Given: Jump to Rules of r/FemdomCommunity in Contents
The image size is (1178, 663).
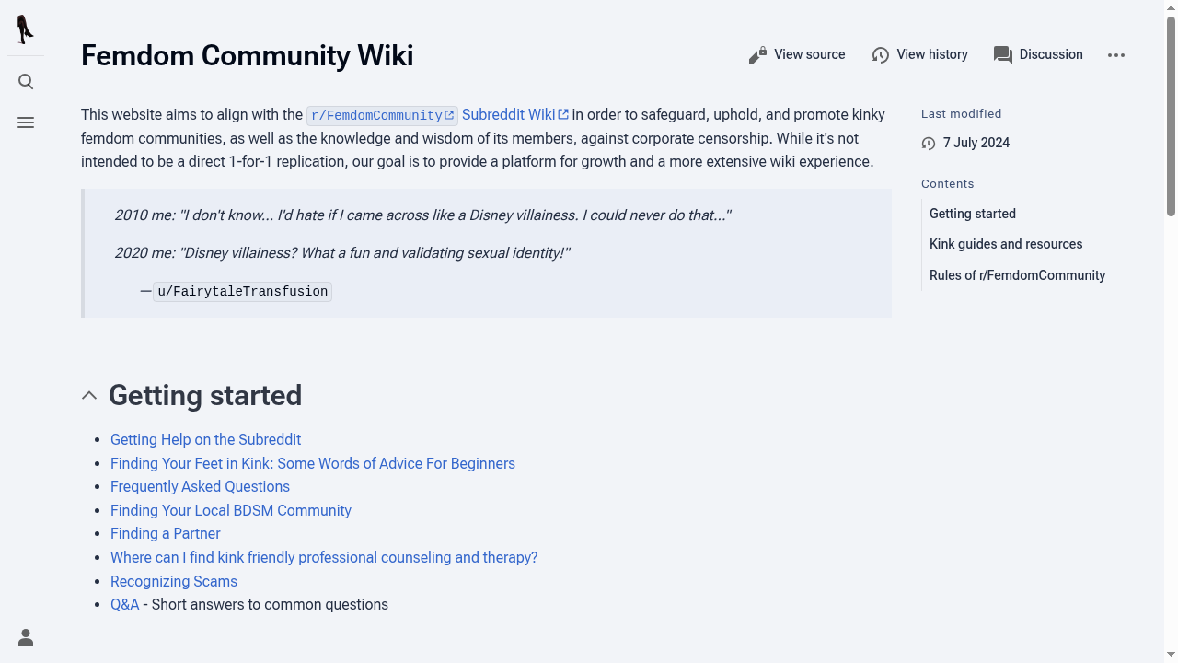Looking at the screenshot, I should click(1017, 275).
